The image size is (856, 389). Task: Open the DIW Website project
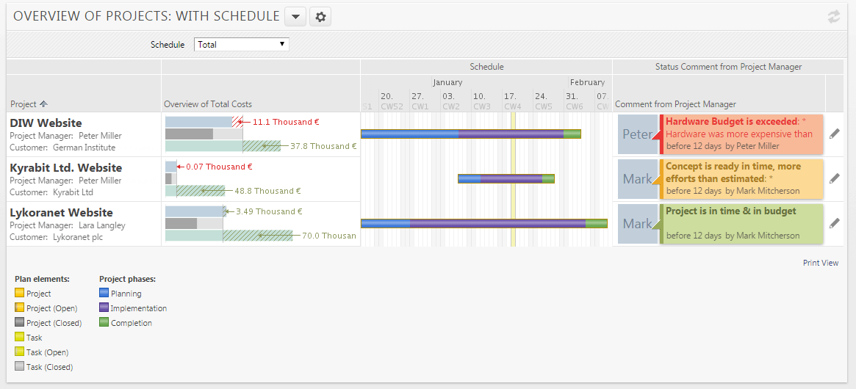[x=46, y=123]
